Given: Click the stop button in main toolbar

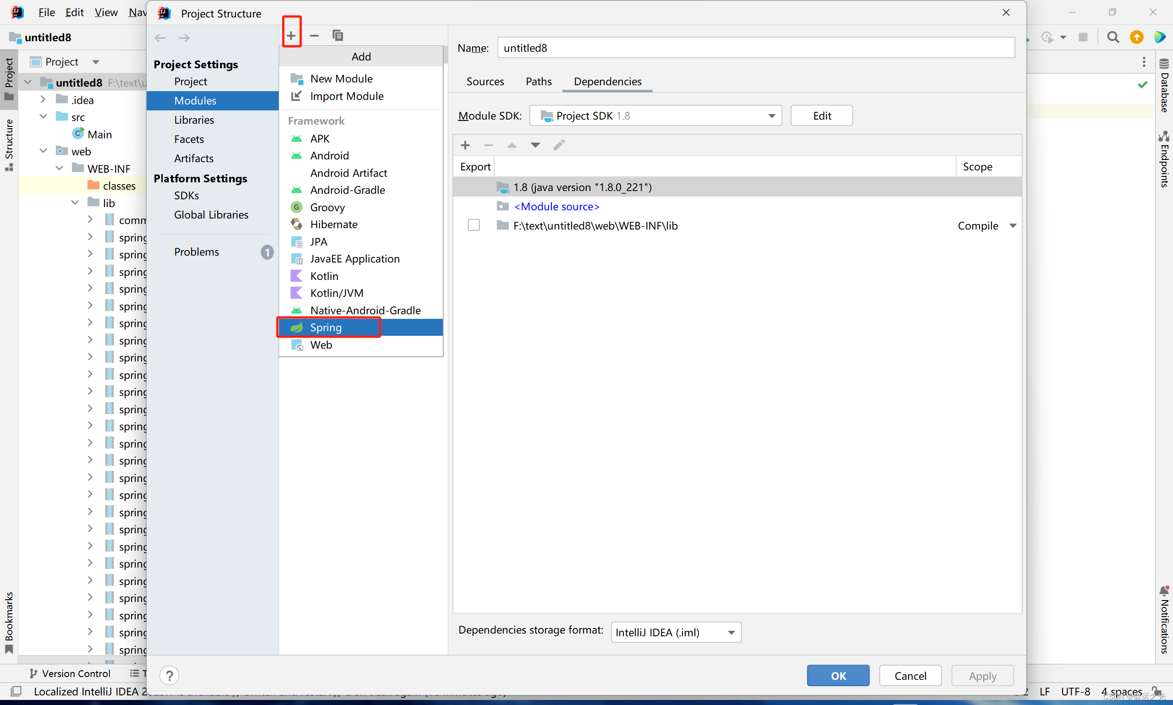Looking at the screenshot, I should point(1083,37).
